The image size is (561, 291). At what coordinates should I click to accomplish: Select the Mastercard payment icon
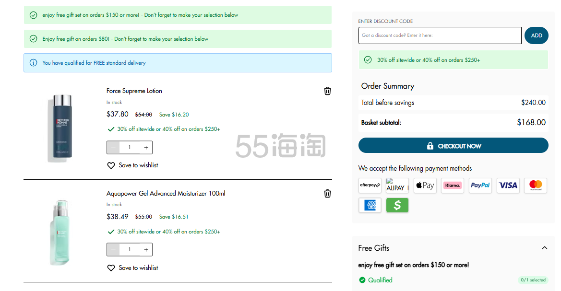pos(535,186)
